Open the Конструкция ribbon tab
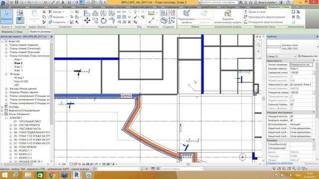The height and width of the screenshot is (179, 319). tap(36, 7)
